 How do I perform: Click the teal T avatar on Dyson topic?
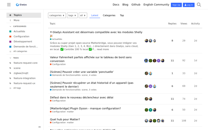pyautogui.click(x=150, y=110)
